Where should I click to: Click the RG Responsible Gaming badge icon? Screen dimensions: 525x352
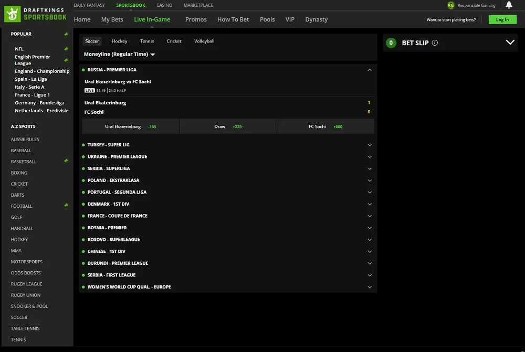point(450,5)
